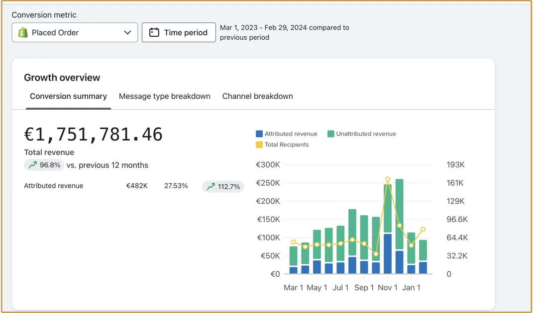Click the 96.8% growth badge
This screenshot has width=533, height=313.
point(44,165)
